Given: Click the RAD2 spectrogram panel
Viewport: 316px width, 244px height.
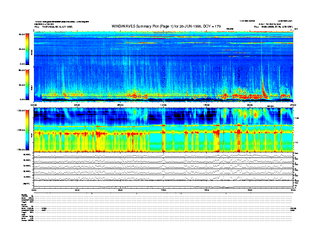Looking at the screenshot, I should [x=164, y=49].
